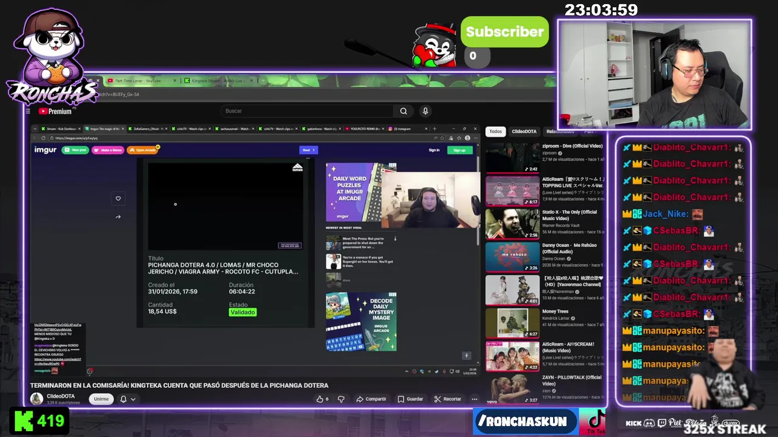Click the imgur address bar URL
This screenshot has height=437, width=778.
click(77, 138)
